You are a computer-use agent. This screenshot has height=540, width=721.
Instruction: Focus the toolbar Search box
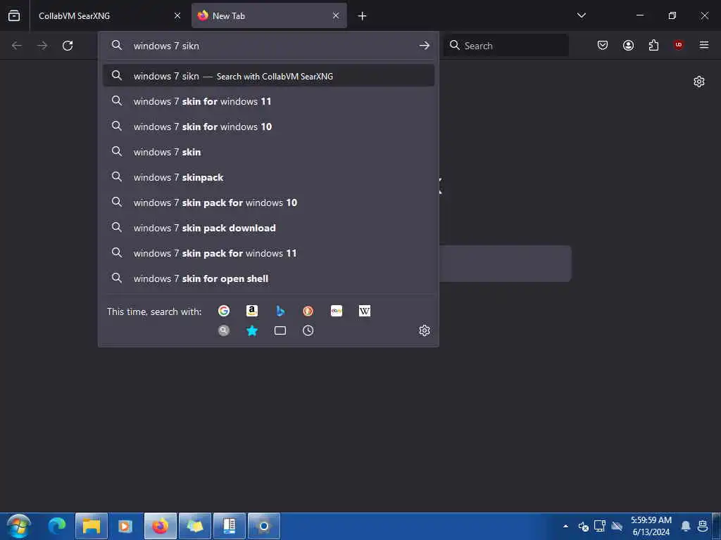[506, 46]
